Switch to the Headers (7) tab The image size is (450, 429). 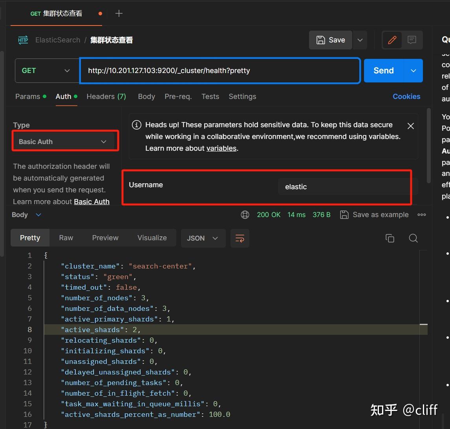106,96
